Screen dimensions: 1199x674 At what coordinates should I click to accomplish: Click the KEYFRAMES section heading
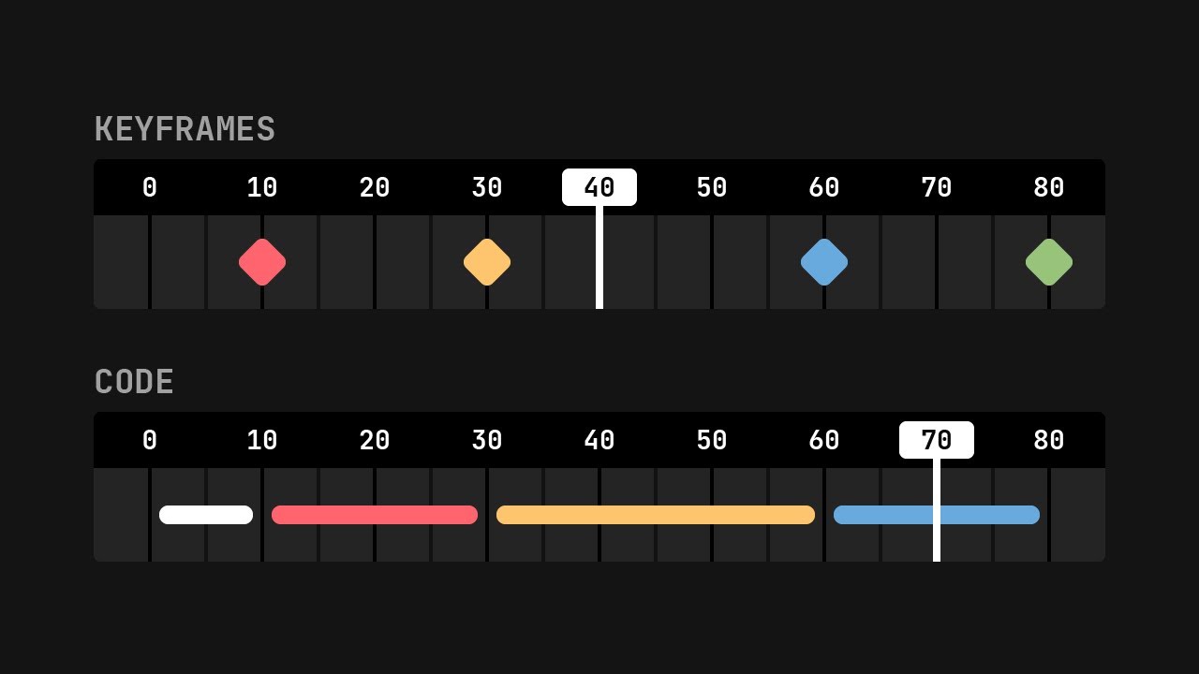point(185,129)
